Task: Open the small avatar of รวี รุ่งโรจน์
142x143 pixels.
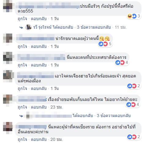Action: (x=28, y=27)
